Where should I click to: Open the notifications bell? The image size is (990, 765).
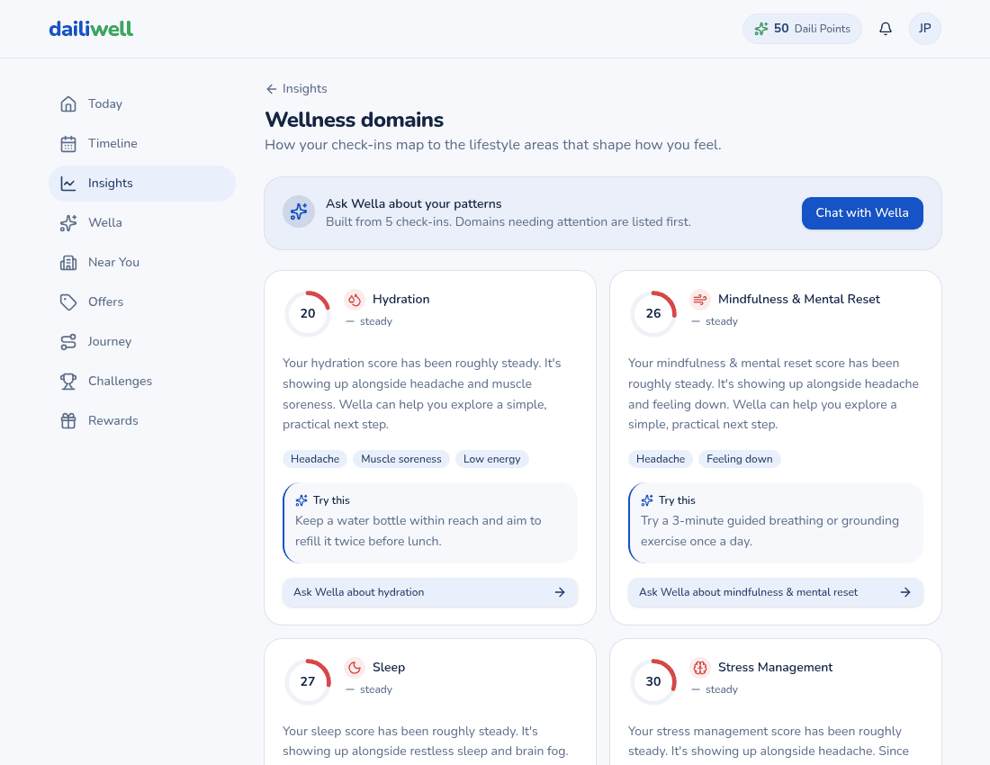pyautogui.click(x=886, y=29)
